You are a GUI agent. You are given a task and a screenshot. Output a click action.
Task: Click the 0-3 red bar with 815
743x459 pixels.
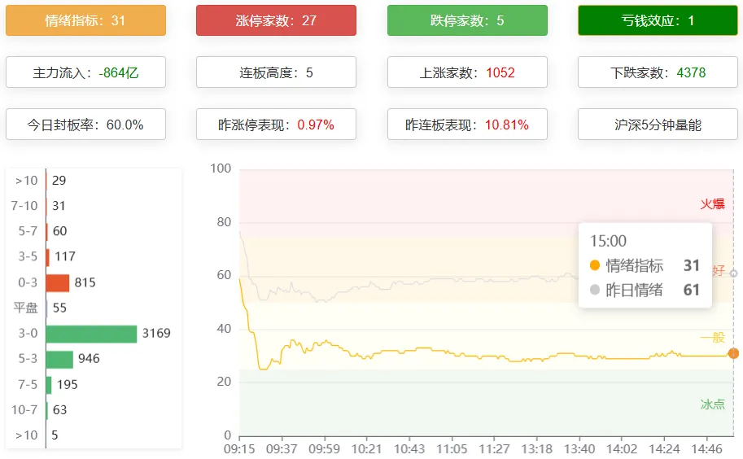click(x=58, y=282)
